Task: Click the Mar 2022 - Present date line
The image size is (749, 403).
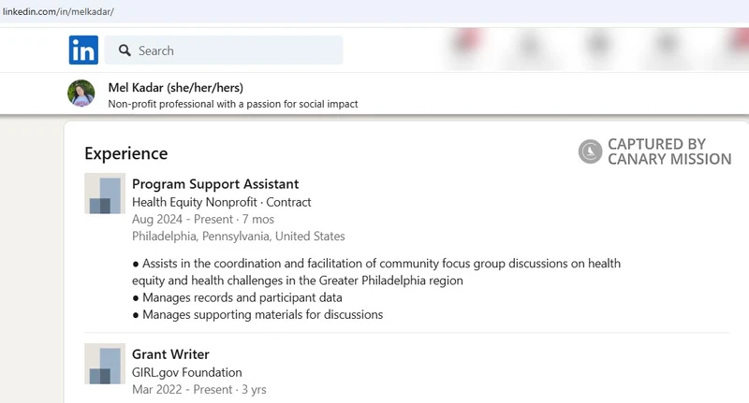Action: pos(199,390)
